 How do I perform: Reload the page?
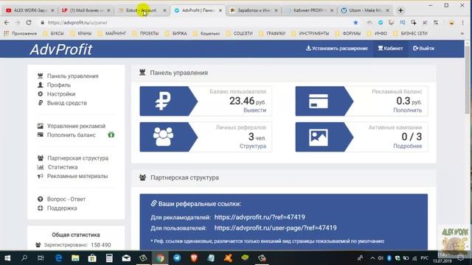[29, 23]
